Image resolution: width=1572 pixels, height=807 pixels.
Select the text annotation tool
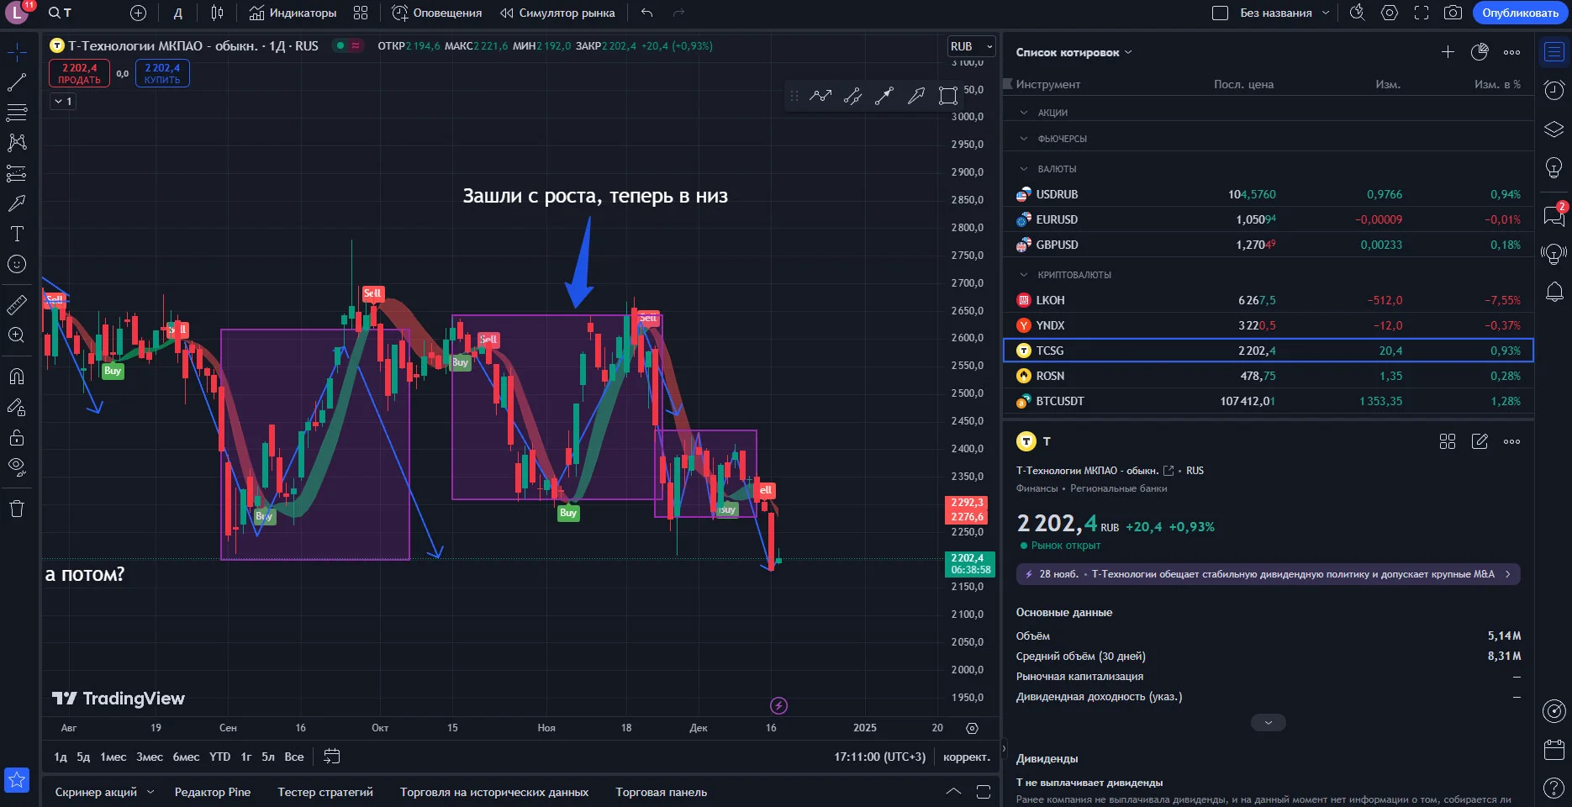[17, 234]
